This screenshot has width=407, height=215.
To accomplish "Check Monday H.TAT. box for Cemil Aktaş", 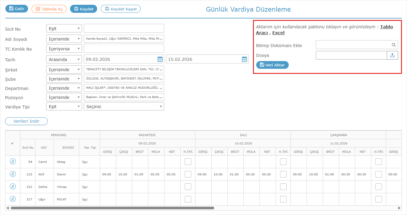I will tap(188, 162).
